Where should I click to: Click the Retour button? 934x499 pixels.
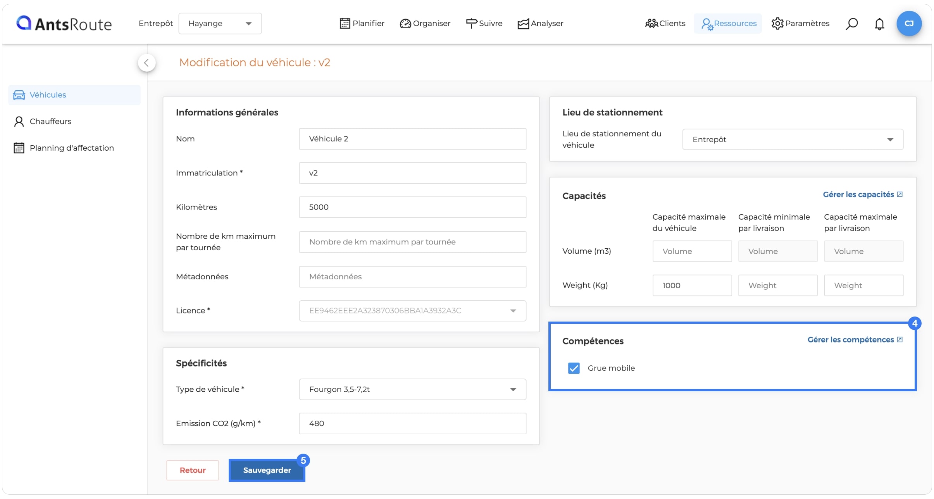[x=193, y=470]
